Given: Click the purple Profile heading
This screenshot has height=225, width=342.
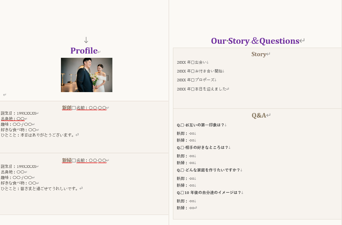Looking at the screenshot, I should coord(84,51).
